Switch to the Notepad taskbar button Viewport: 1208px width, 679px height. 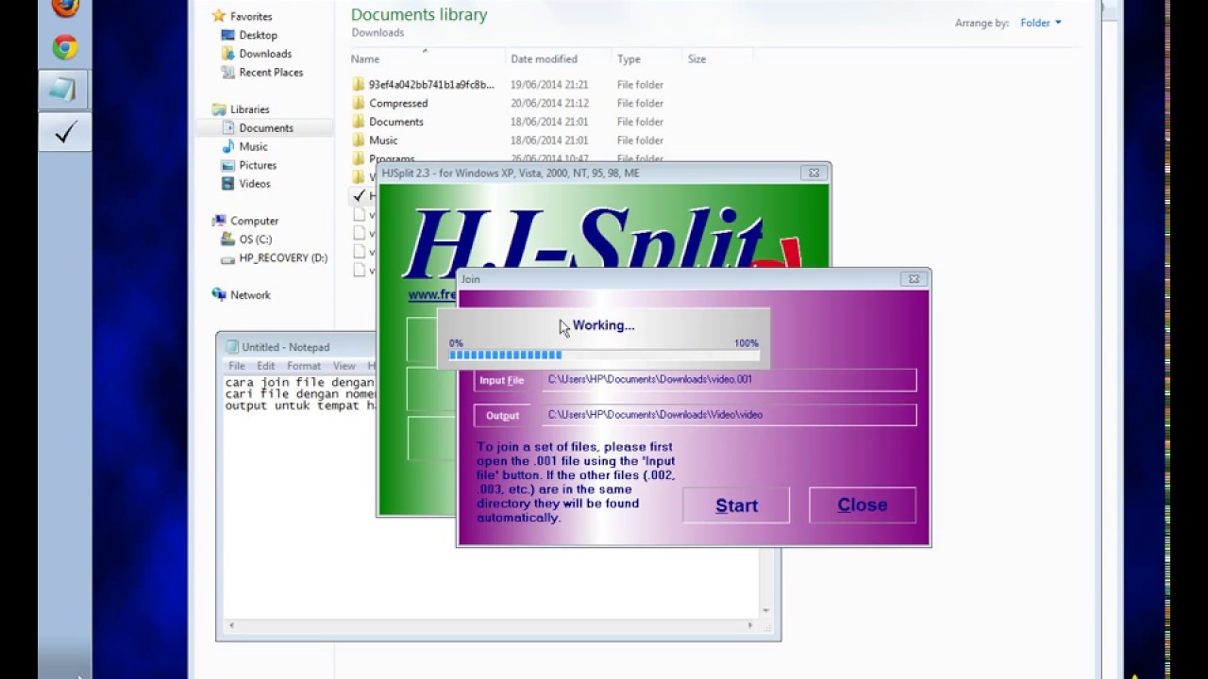[64, 90]
